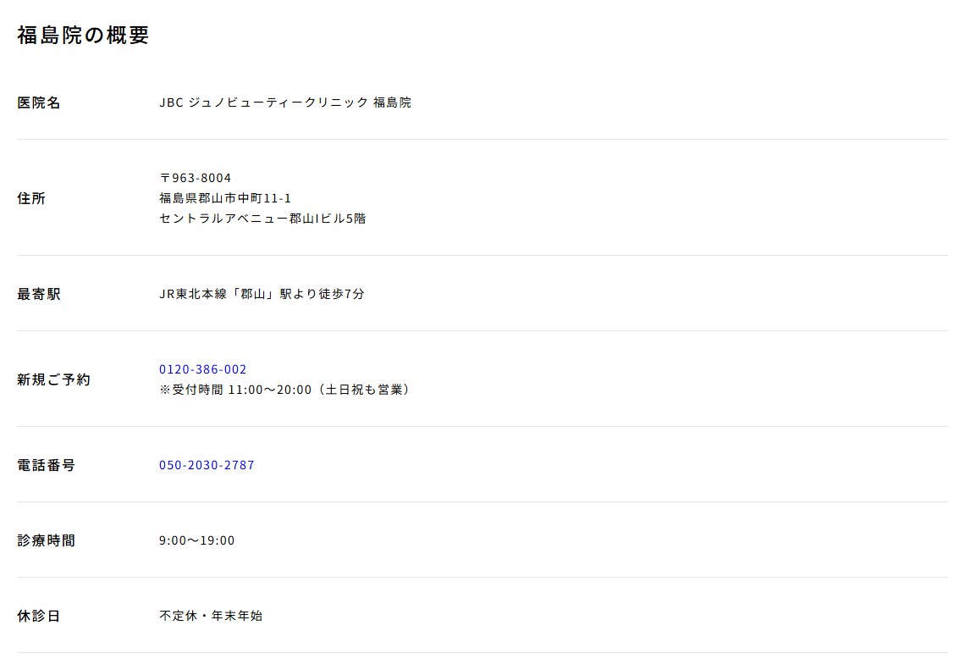The width and height of the screenshot is (965, 670).
Task: Dial the 050-2030-2787 phone link
Action: 207,465
